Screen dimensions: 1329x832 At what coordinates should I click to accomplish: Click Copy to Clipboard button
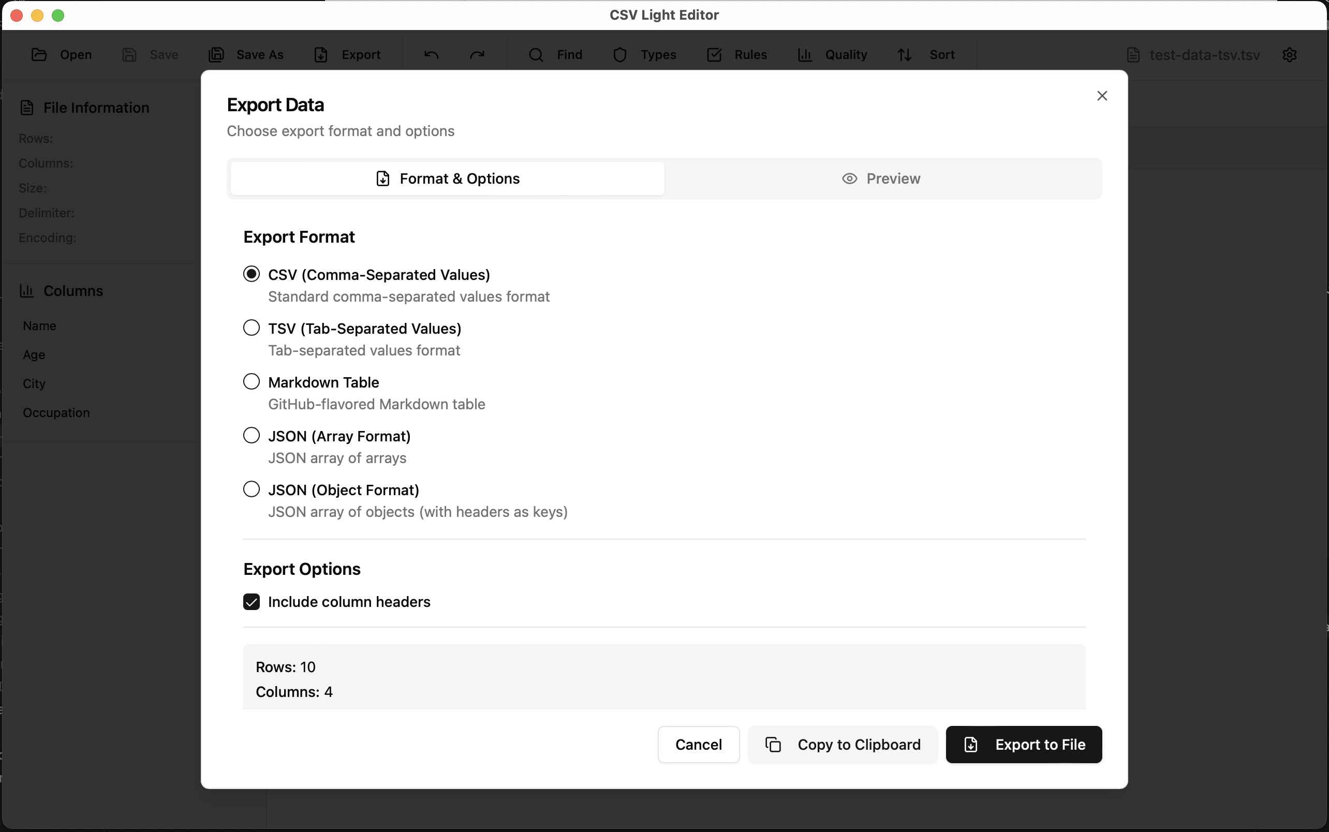pos(843,744)
